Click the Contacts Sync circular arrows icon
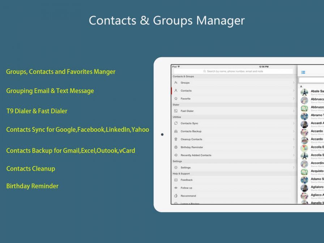The width and height of the screenshot is (324, 243). tap(176, 123)
